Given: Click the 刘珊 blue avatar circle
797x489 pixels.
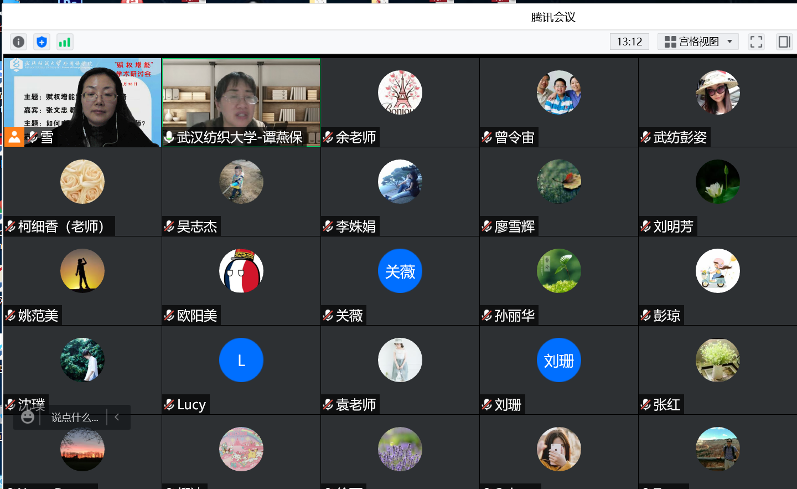Looking at the screenshot, I should click(558, 361).
